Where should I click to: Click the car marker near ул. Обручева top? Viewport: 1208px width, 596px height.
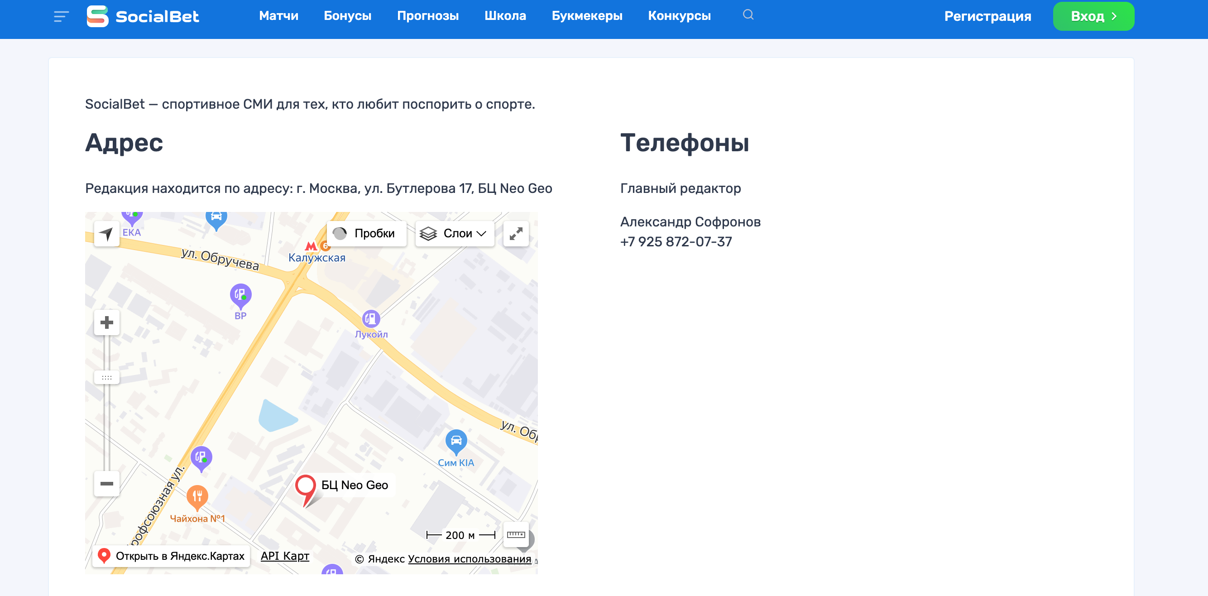point(216,221)
